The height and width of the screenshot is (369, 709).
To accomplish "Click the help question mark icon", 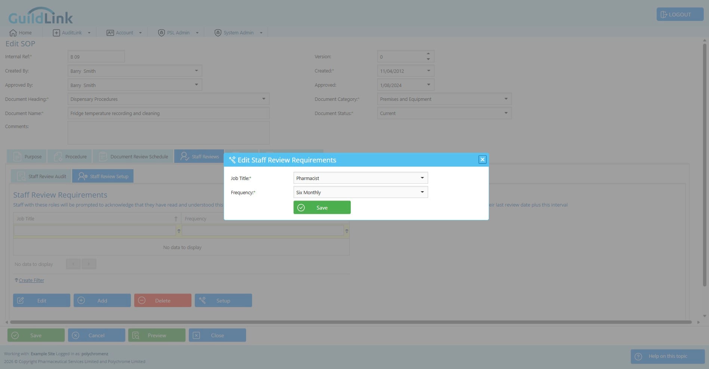I will [638, 356].
